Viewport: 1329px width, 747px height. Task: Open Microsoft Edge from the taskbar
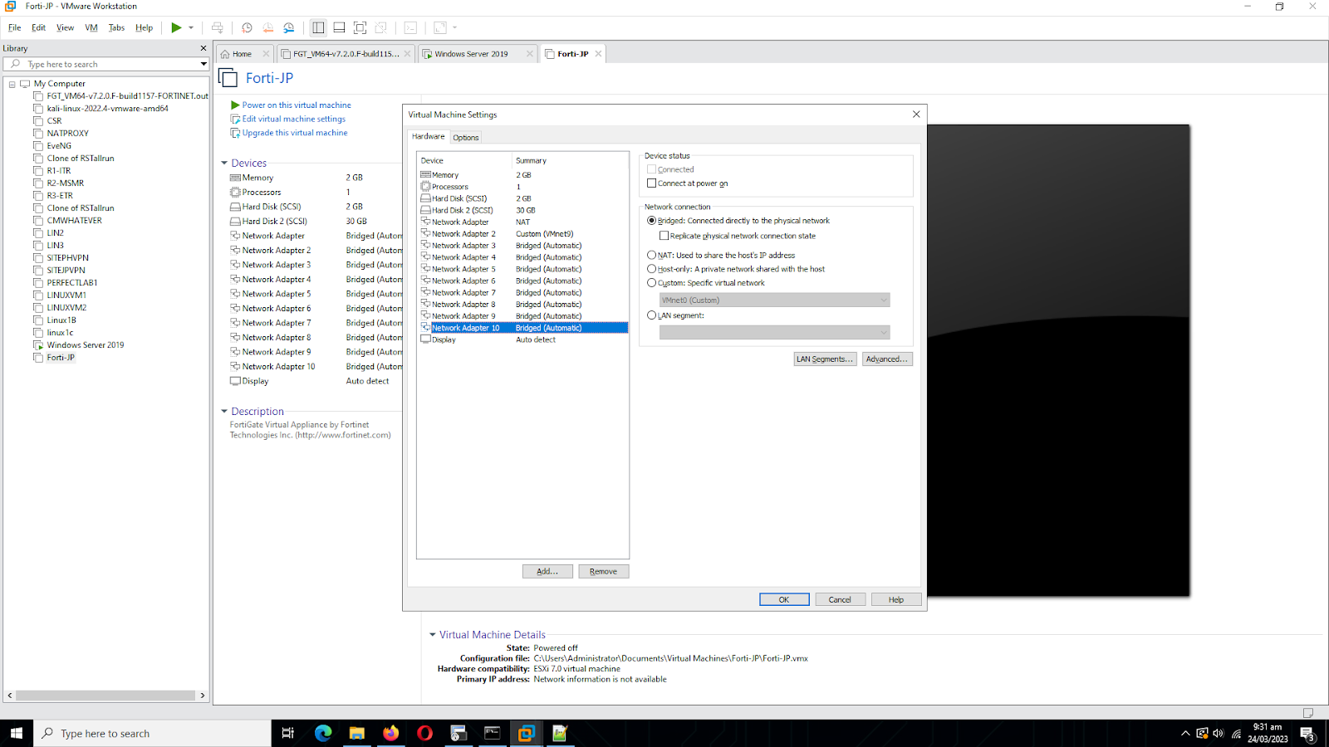[323, 733]
